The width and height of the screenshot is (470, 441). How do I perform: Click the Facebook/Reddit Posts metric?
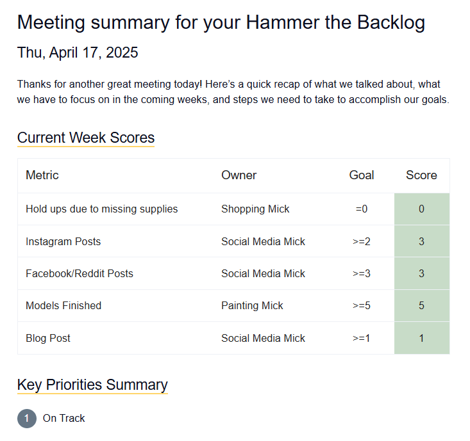click(79, 273)
